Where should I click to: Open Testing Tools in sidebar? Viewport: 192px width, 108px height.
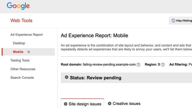click(20, 60)
